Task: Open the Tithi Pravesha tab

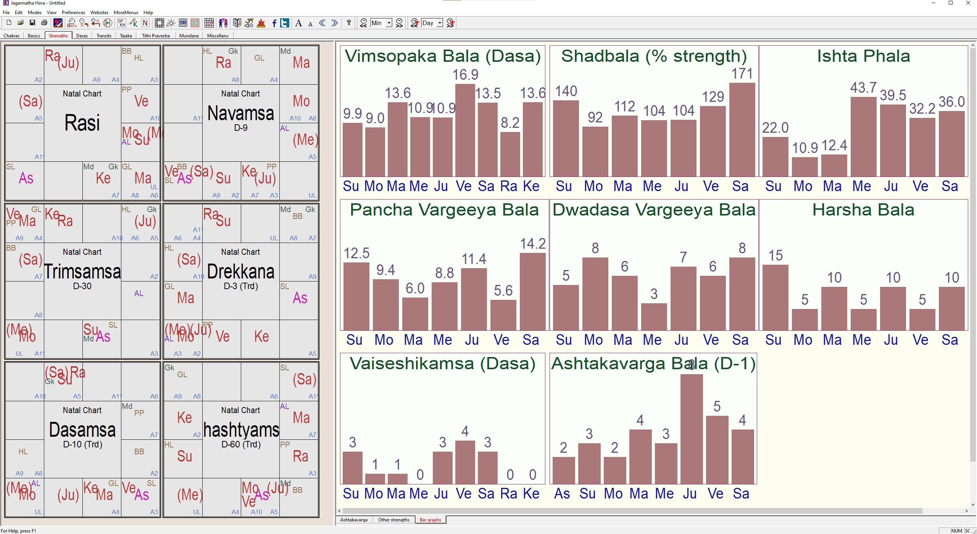Action: pyautogui.click(x=156, y=35)
